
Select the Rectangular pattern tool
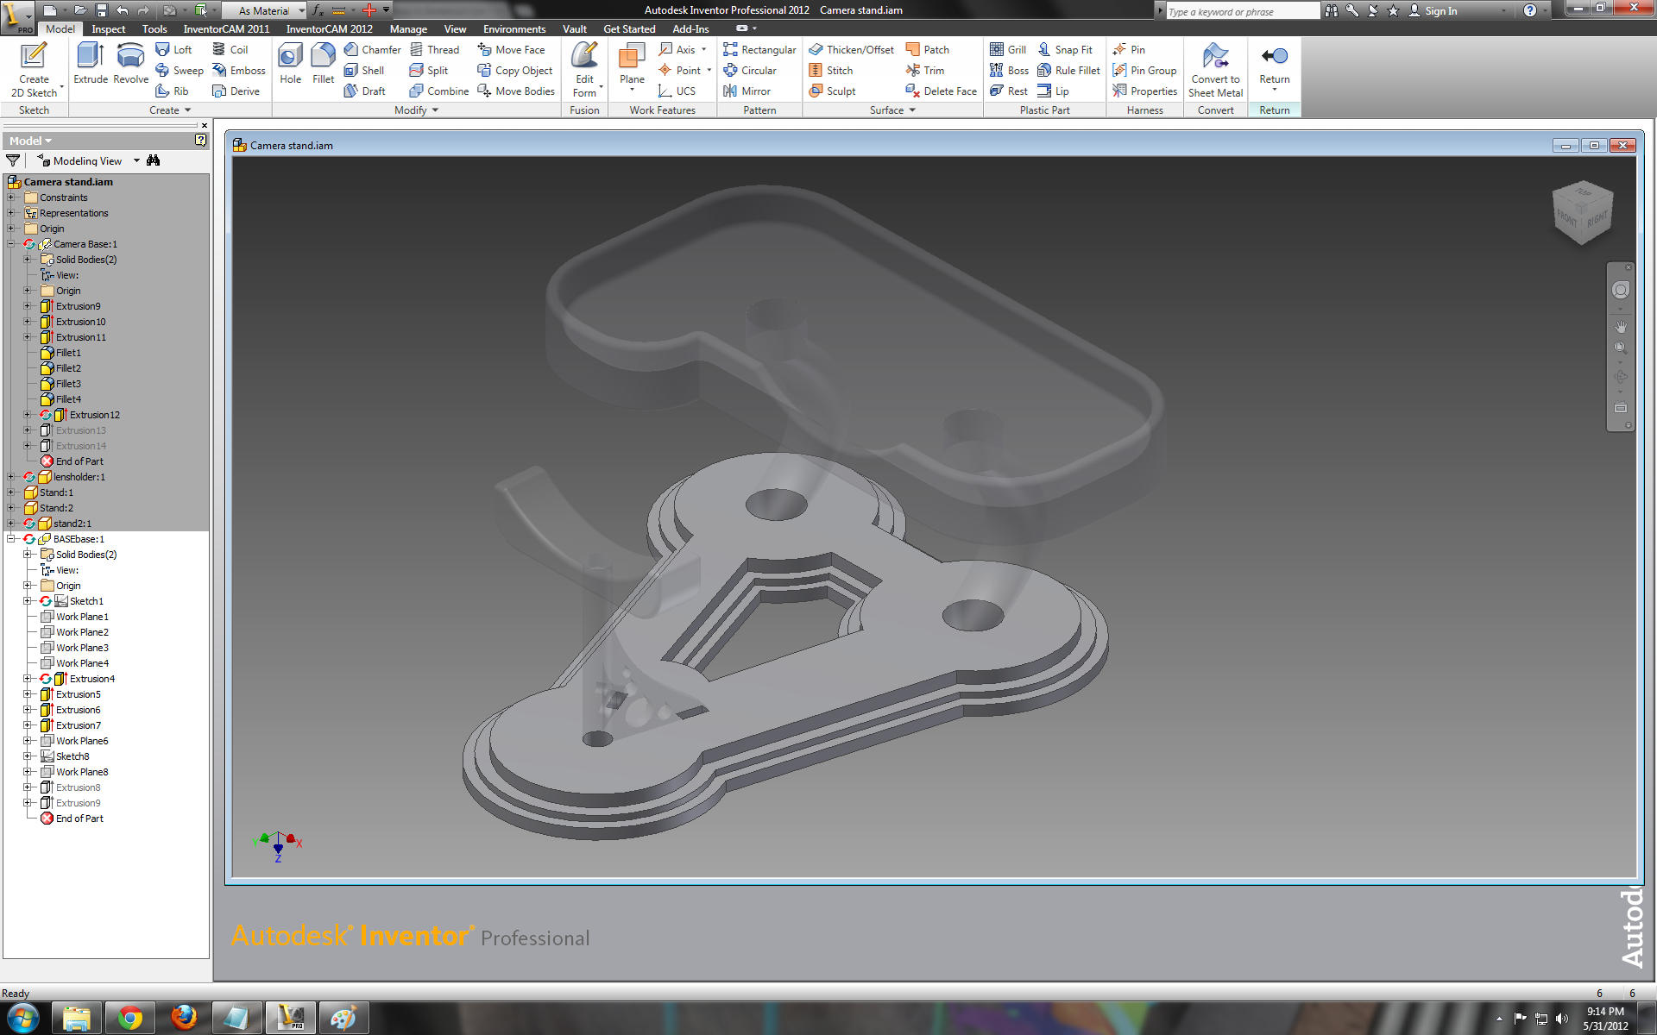[759, 50]
